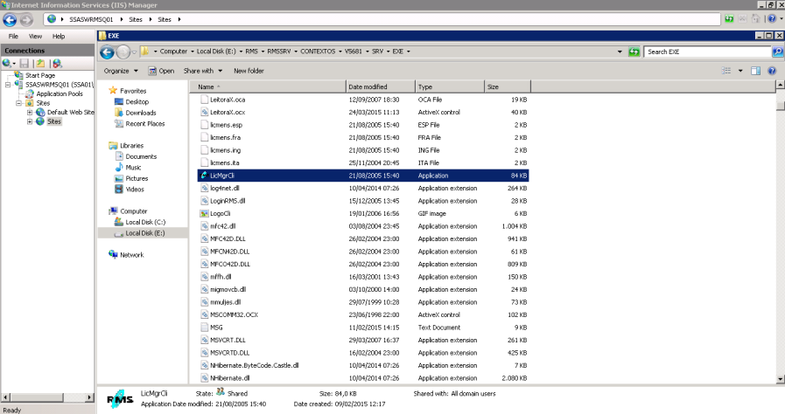Open the recent pages dropdown arrow
This screenshot has height=414, width=785.
click(134, 52)
